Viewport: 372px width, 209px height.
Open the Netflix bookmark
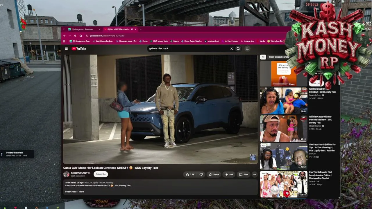[x=260, y=41]
